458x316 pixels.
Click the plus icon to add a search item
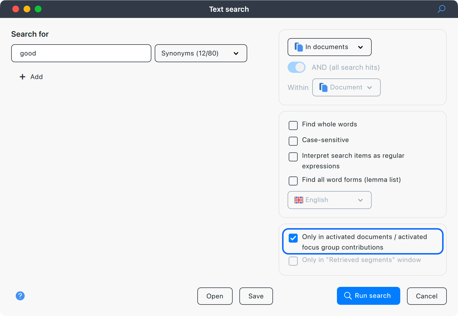(22, 77)
